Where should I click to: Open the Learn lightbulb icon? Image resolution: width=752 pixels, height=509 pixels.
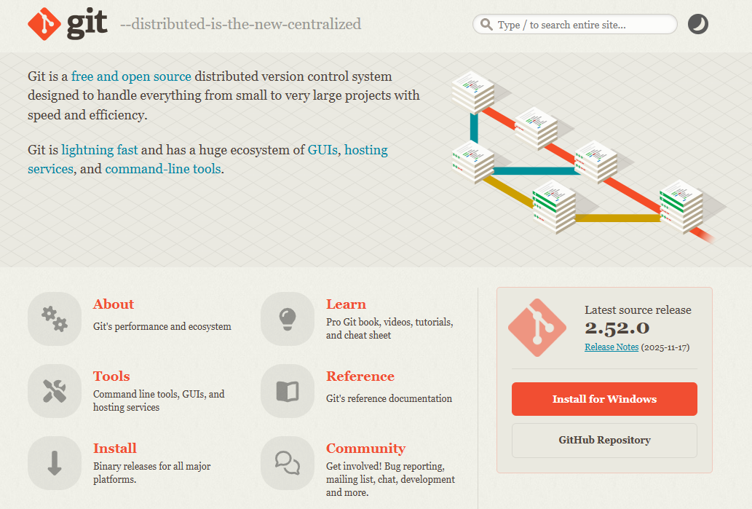coord(288,318)
